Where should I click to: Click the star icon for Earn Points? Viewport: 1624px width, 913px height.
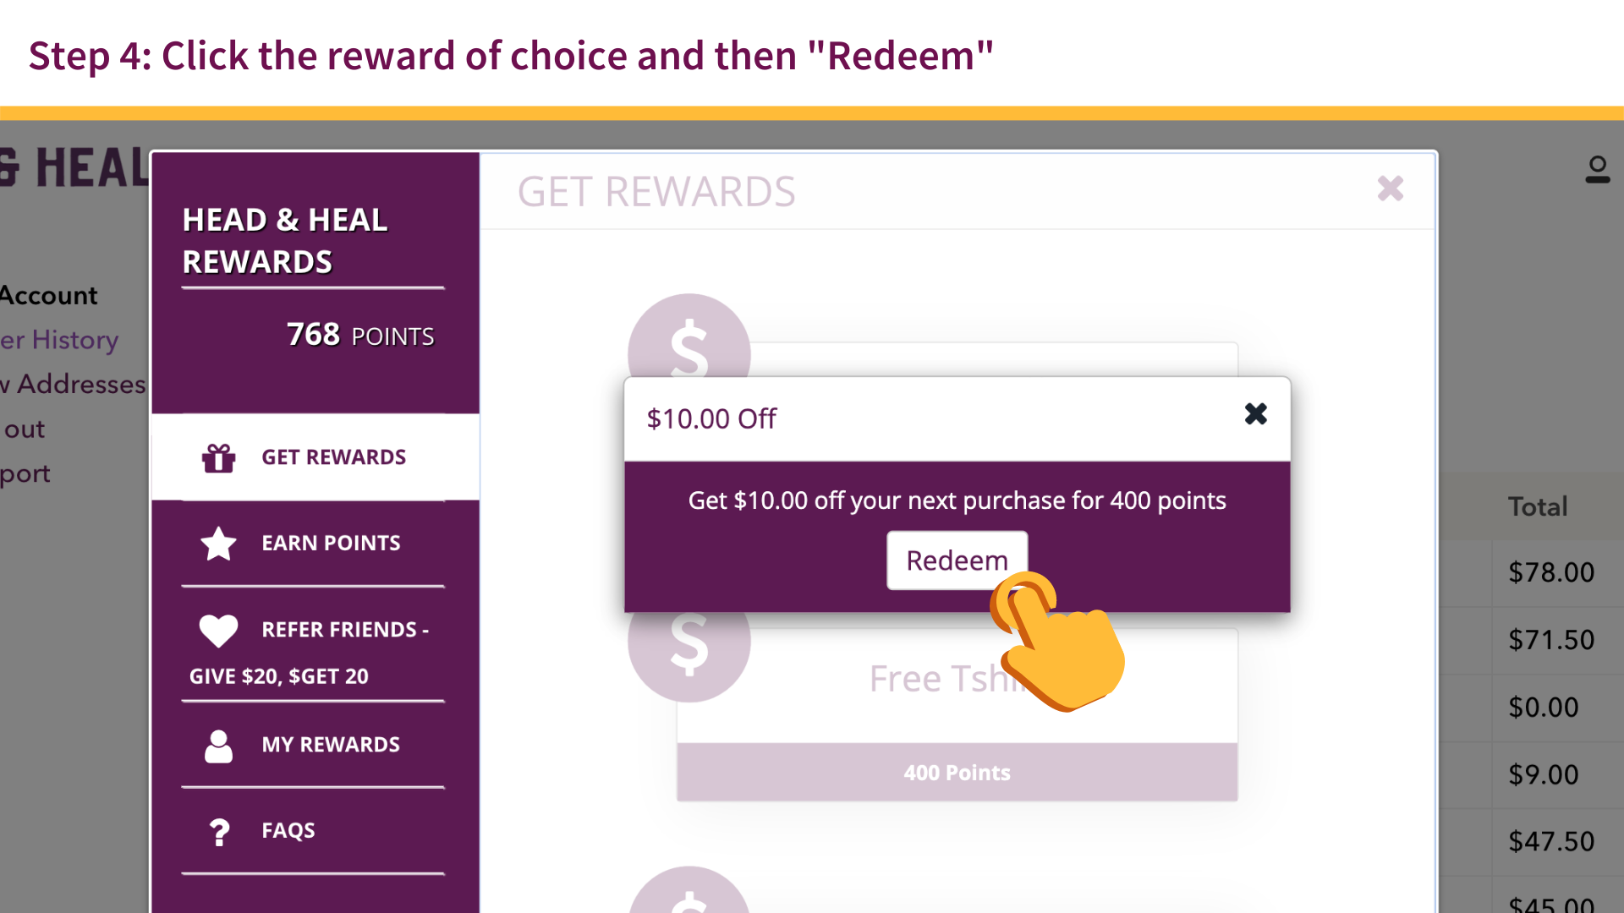point(218,544)
